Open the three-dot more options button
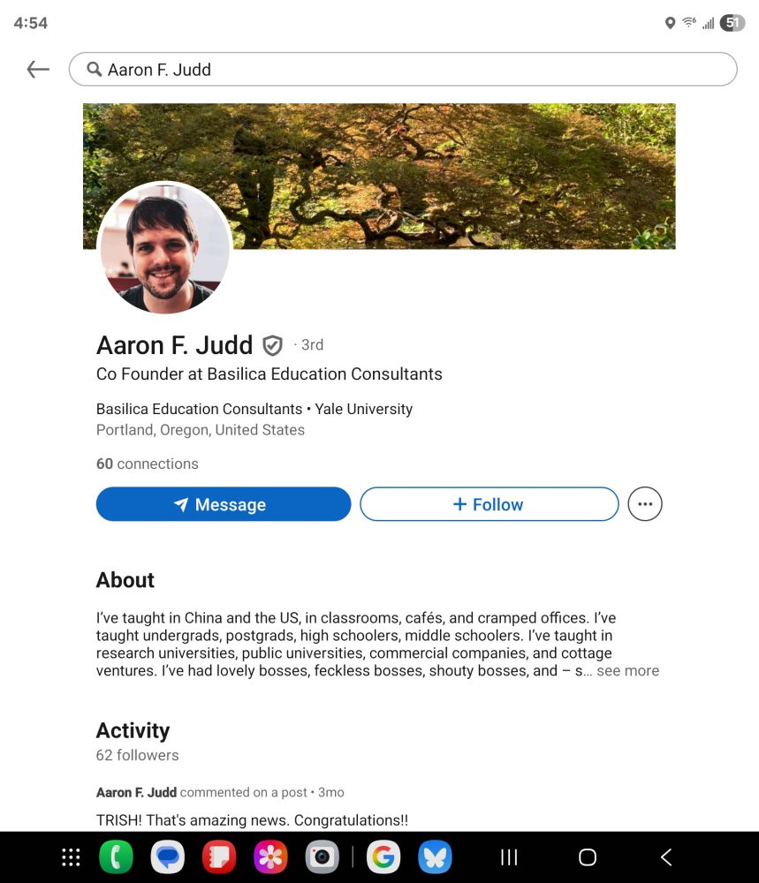Image resolution: width=759 pixels, height=883 pixels. (x=645, y=504)
